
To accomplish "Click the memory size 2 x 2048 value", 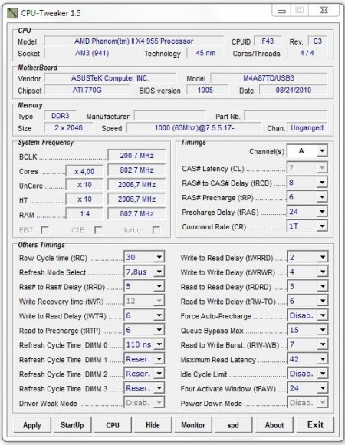I will click(68, 128).
